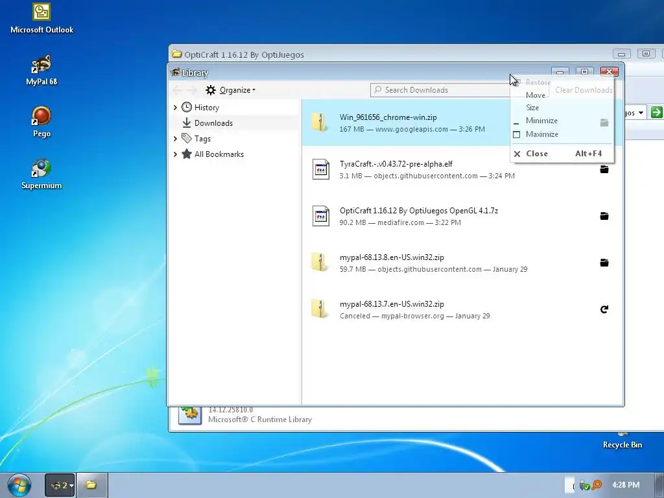Retry the canceled mypal-68.13.7 download
Screen dimensions: 664x498
click(604, 309)
